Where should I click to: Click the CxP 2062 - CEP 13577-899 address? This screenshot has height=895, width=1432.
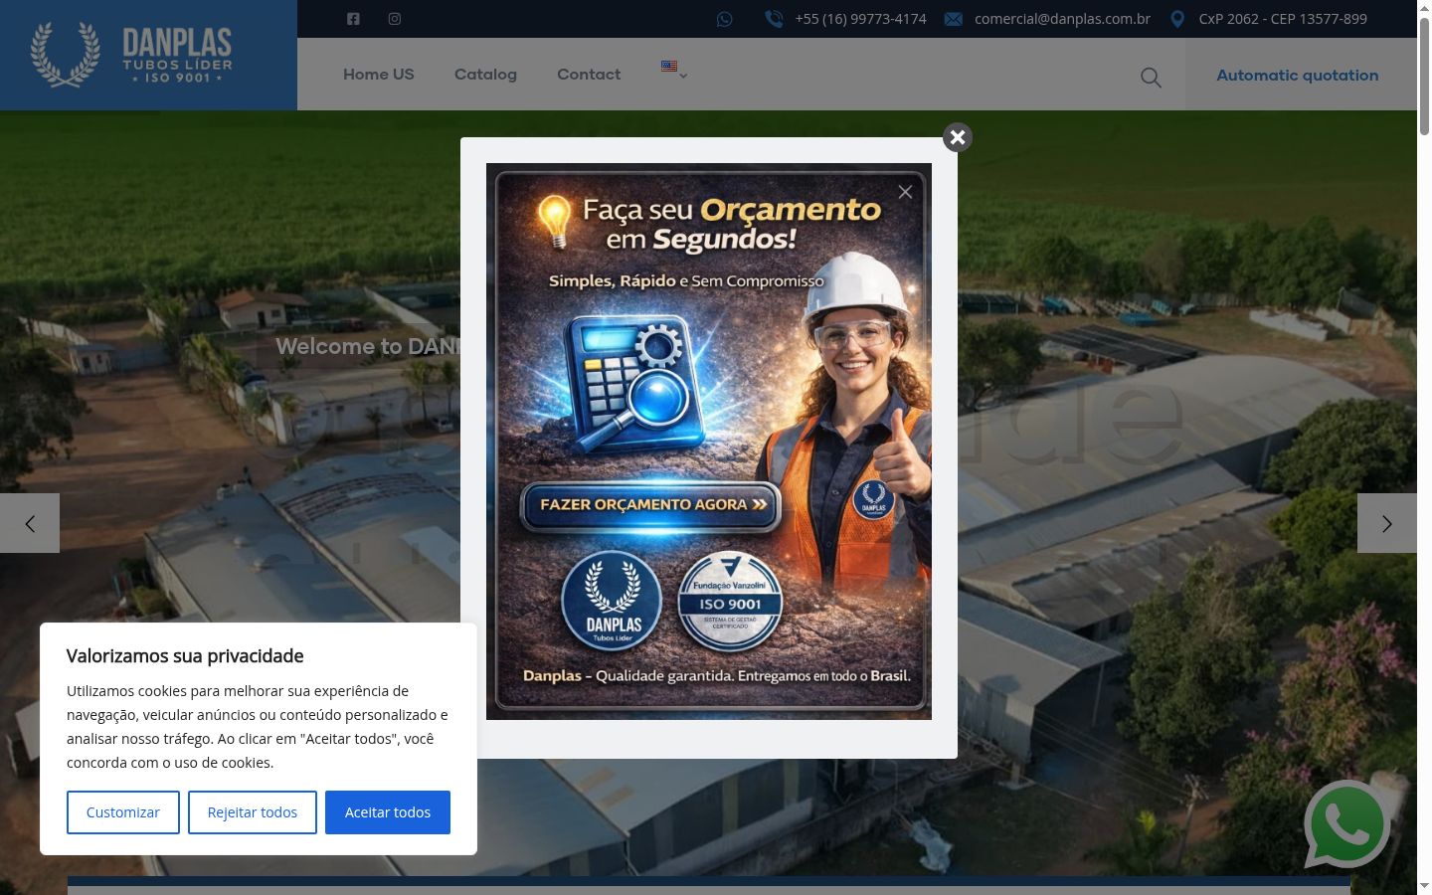tap(1283, 19)
